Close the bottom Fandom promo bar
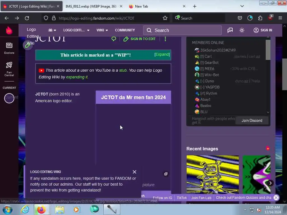Image resolution: width=287 pixels, height=215 pixels. tap(276, 197)
